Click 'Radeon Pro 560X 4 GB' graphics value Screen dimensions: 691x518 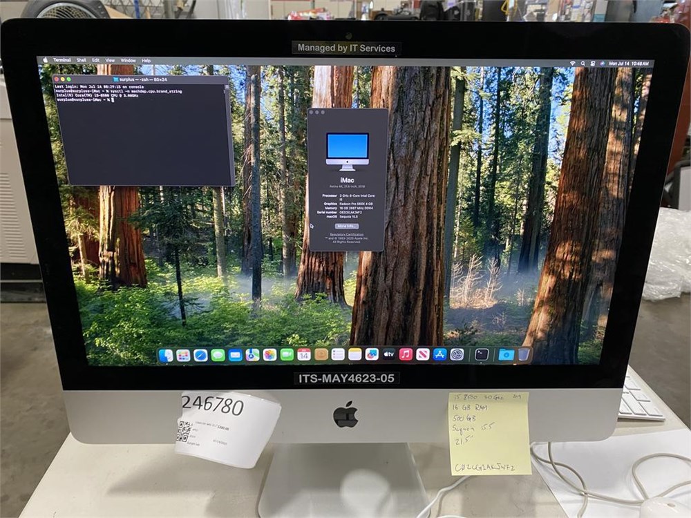click(x=356, y=204)
